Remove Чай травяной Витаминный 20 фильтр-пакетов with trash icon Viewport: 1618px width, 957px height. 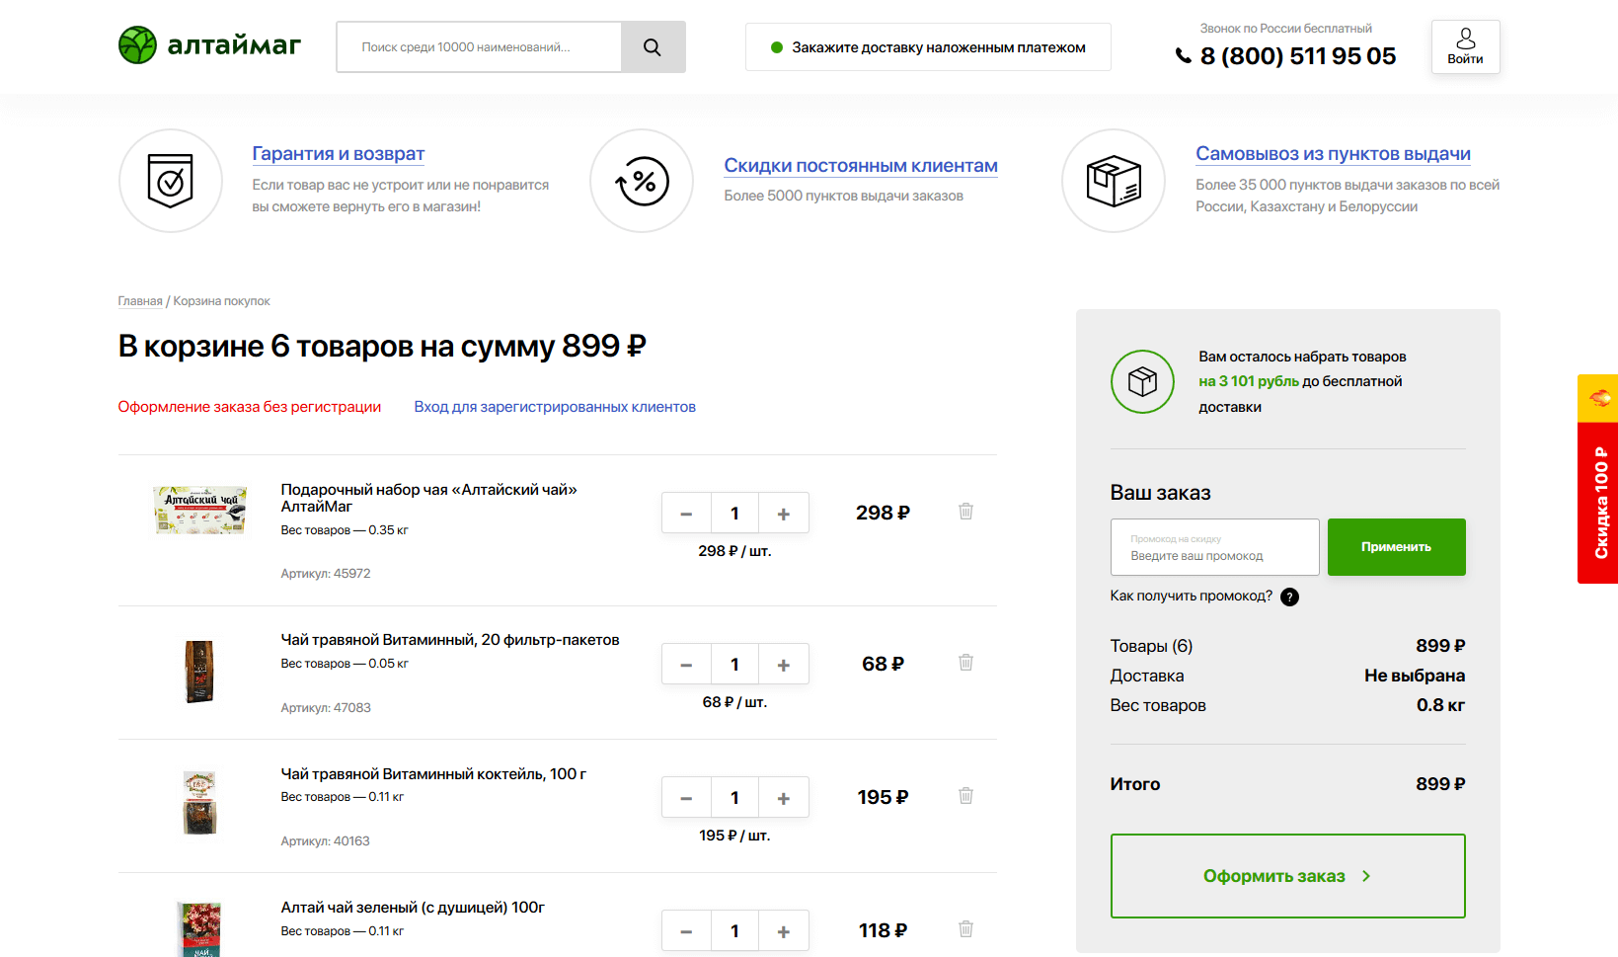tap(965, 663)
